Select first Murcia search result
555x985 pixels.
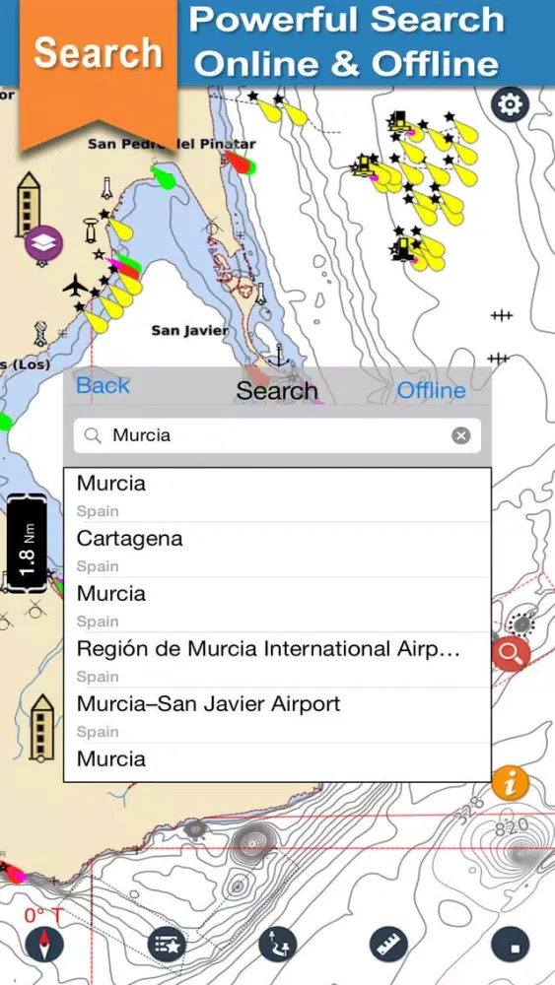pos(277,495)
